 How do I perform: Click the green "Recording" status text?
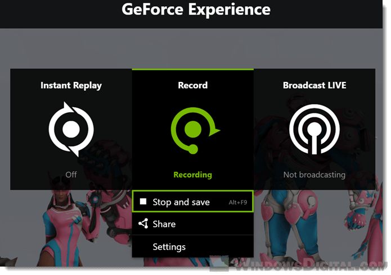[193, 175]
